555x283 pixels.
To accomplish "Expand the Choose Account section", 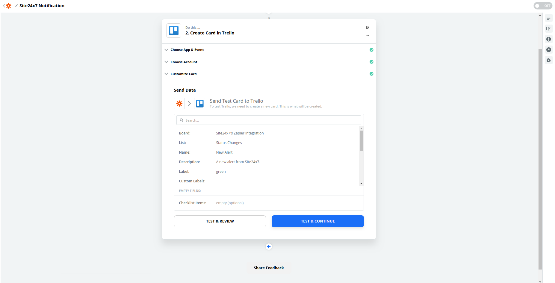I will pos(184,62).
